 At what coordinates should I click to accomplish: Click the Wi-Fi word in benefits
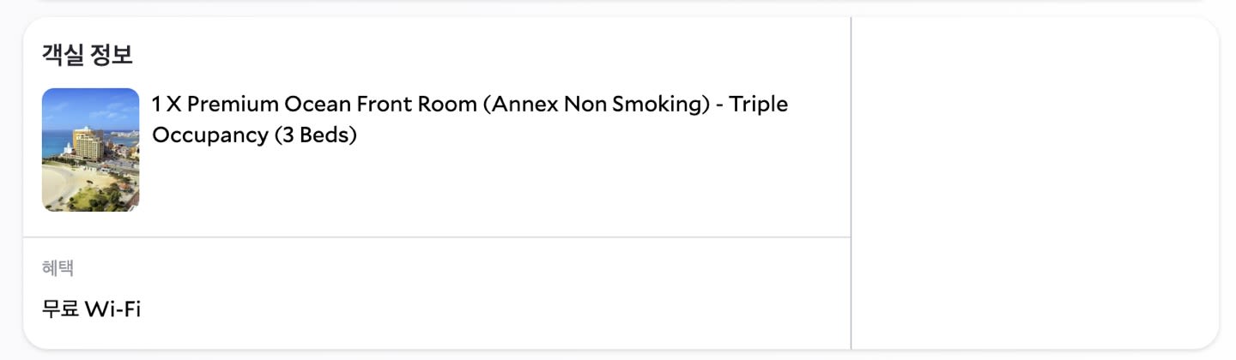[112, 309]
